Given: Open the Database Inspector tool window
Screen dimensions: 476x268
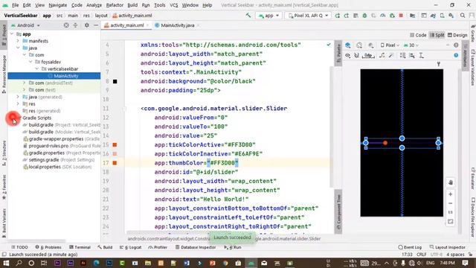Looking at the screenshot, I should (196, 247).
